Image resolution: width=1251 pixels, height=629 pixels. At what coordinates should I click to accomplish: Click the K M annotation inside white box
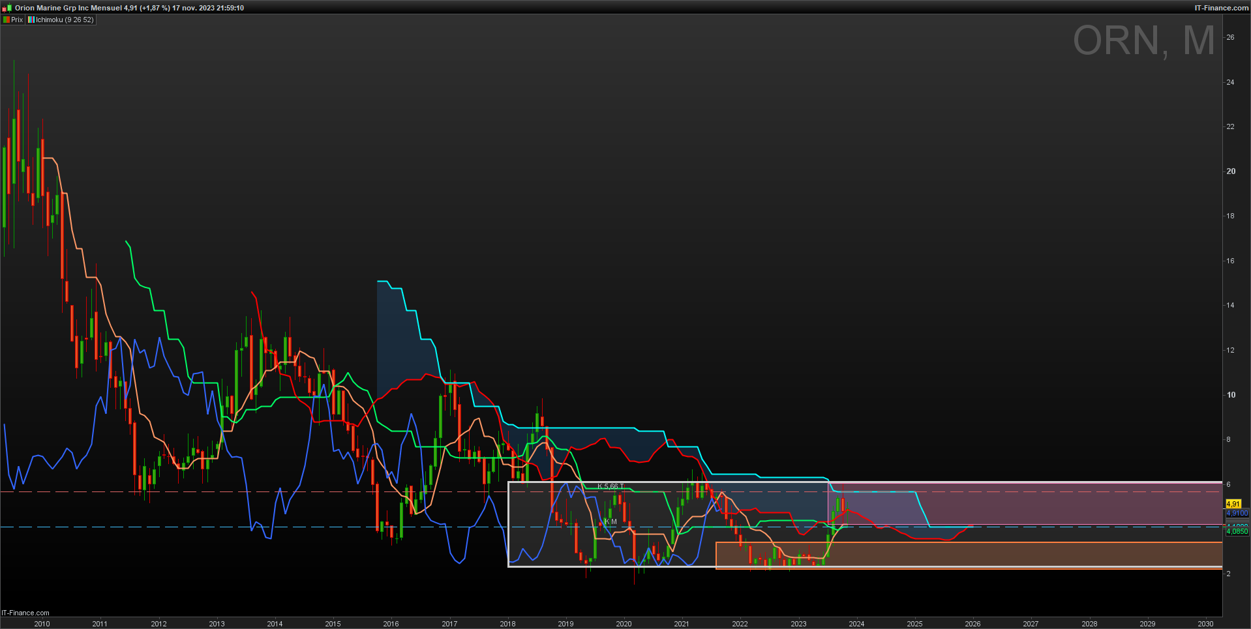click(610, 521)
